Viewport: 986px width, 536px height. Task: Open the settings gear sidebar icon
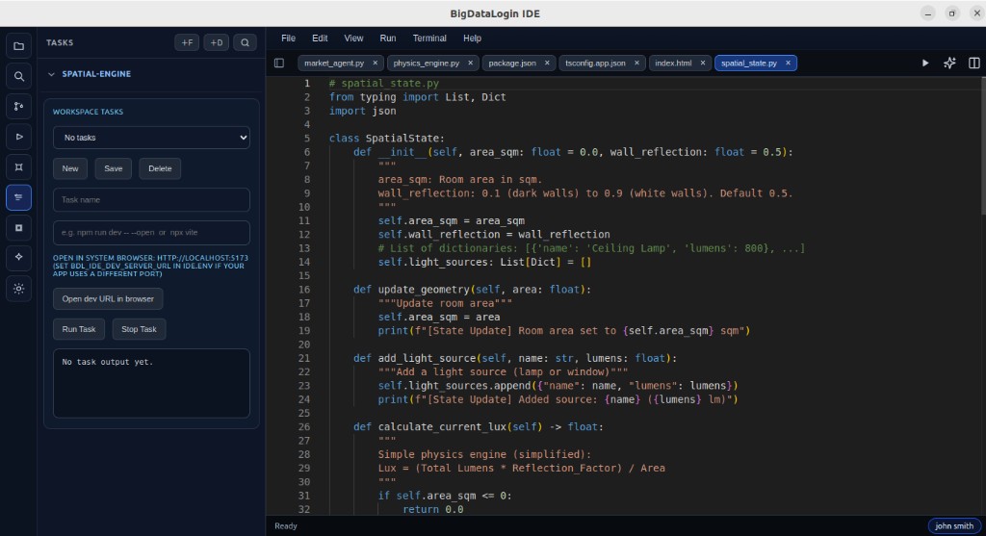(x=19, y=289)
